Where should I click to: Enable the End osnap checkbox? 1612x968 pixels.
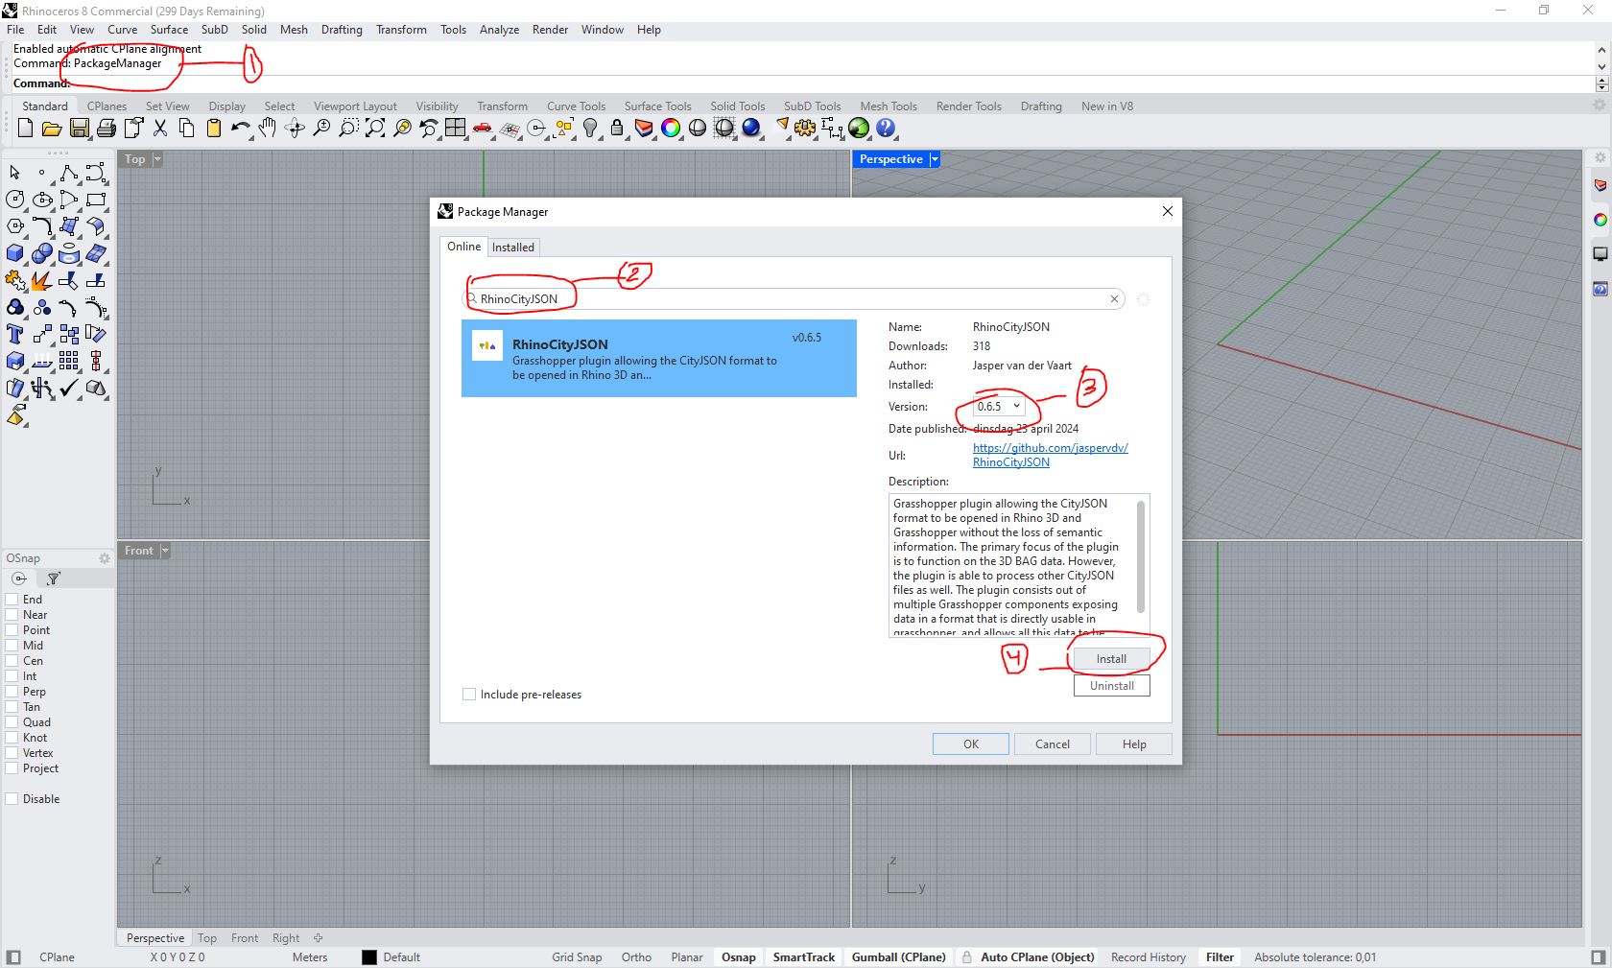(x=12, y=599)
